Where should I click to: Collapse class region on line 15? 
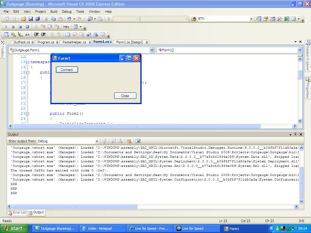(28, 73)
